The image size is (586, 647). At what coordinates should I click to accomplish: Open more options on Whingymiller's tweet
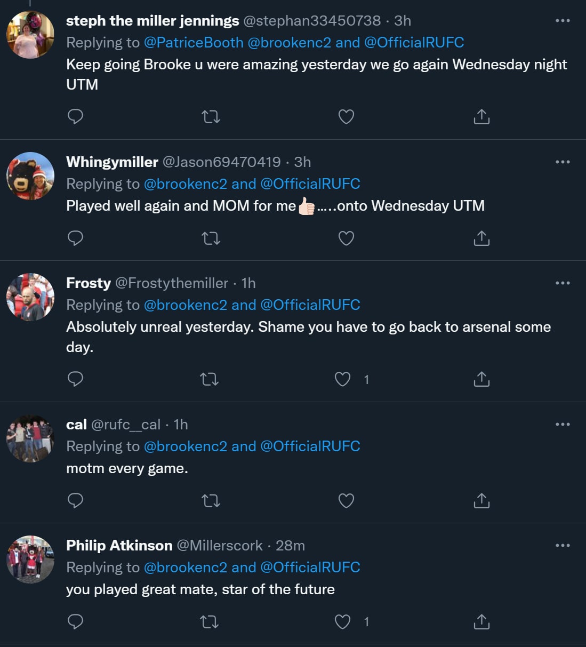[x=563, y=162]
